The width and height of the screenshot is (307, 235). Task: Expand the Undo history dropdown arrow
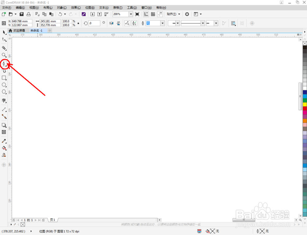(x=65, y=14)
